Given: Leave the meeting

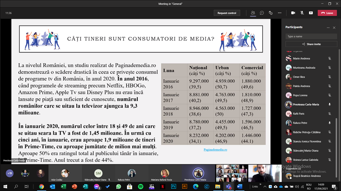Looking at the screenshot, I should coord(327,13).
